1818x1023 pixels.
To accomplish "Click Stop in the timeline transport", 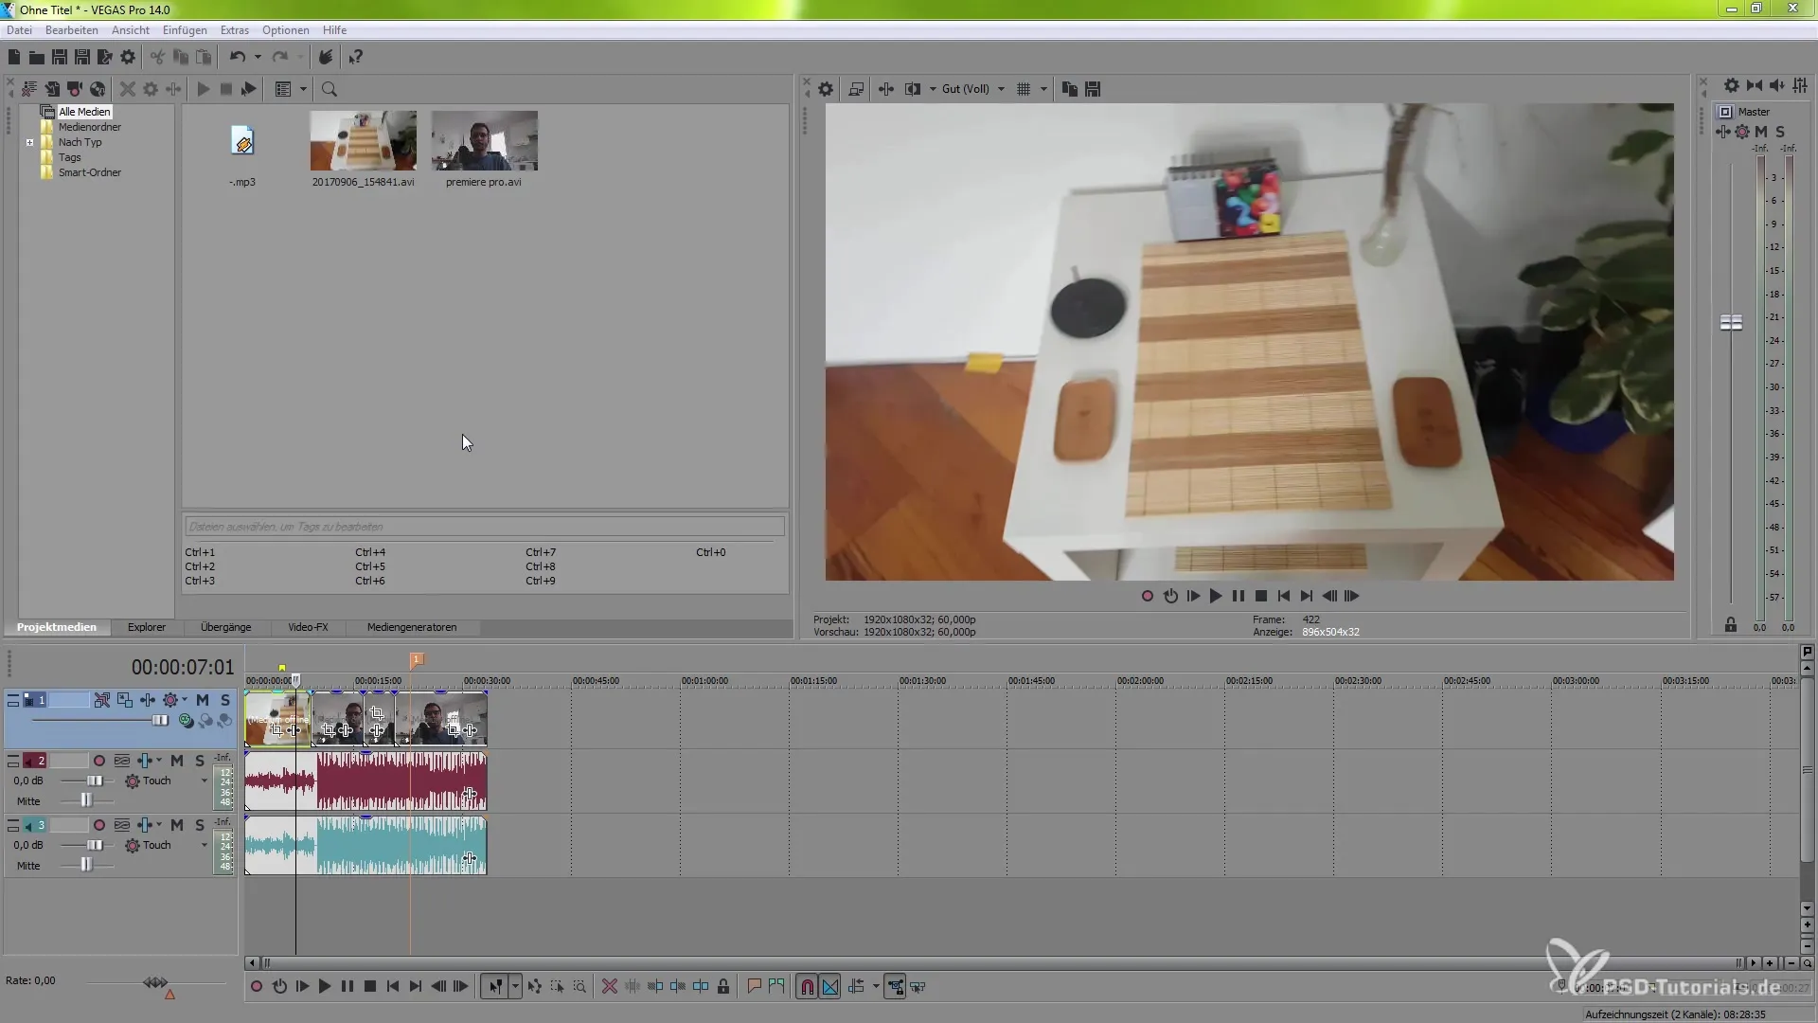I will click(370, 987).
